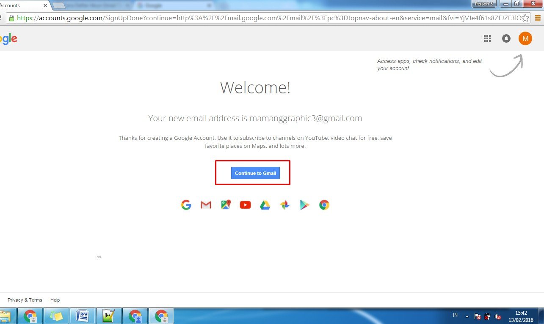Screen dimensions: 544x324
Task: Show hidden system tray icons
Action: [x=467, y=316]
